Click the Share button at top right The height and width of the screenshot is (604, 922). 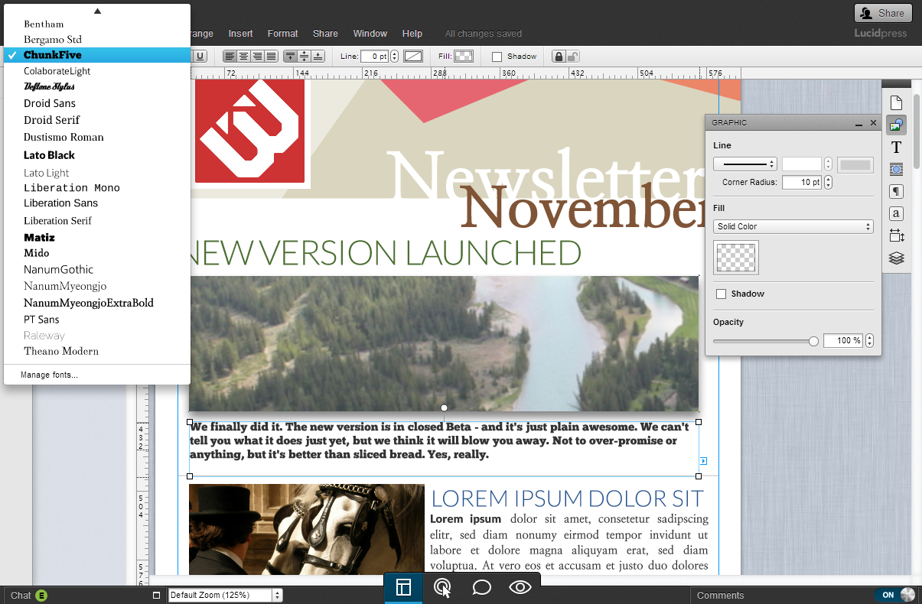click(x=882, y=13)
